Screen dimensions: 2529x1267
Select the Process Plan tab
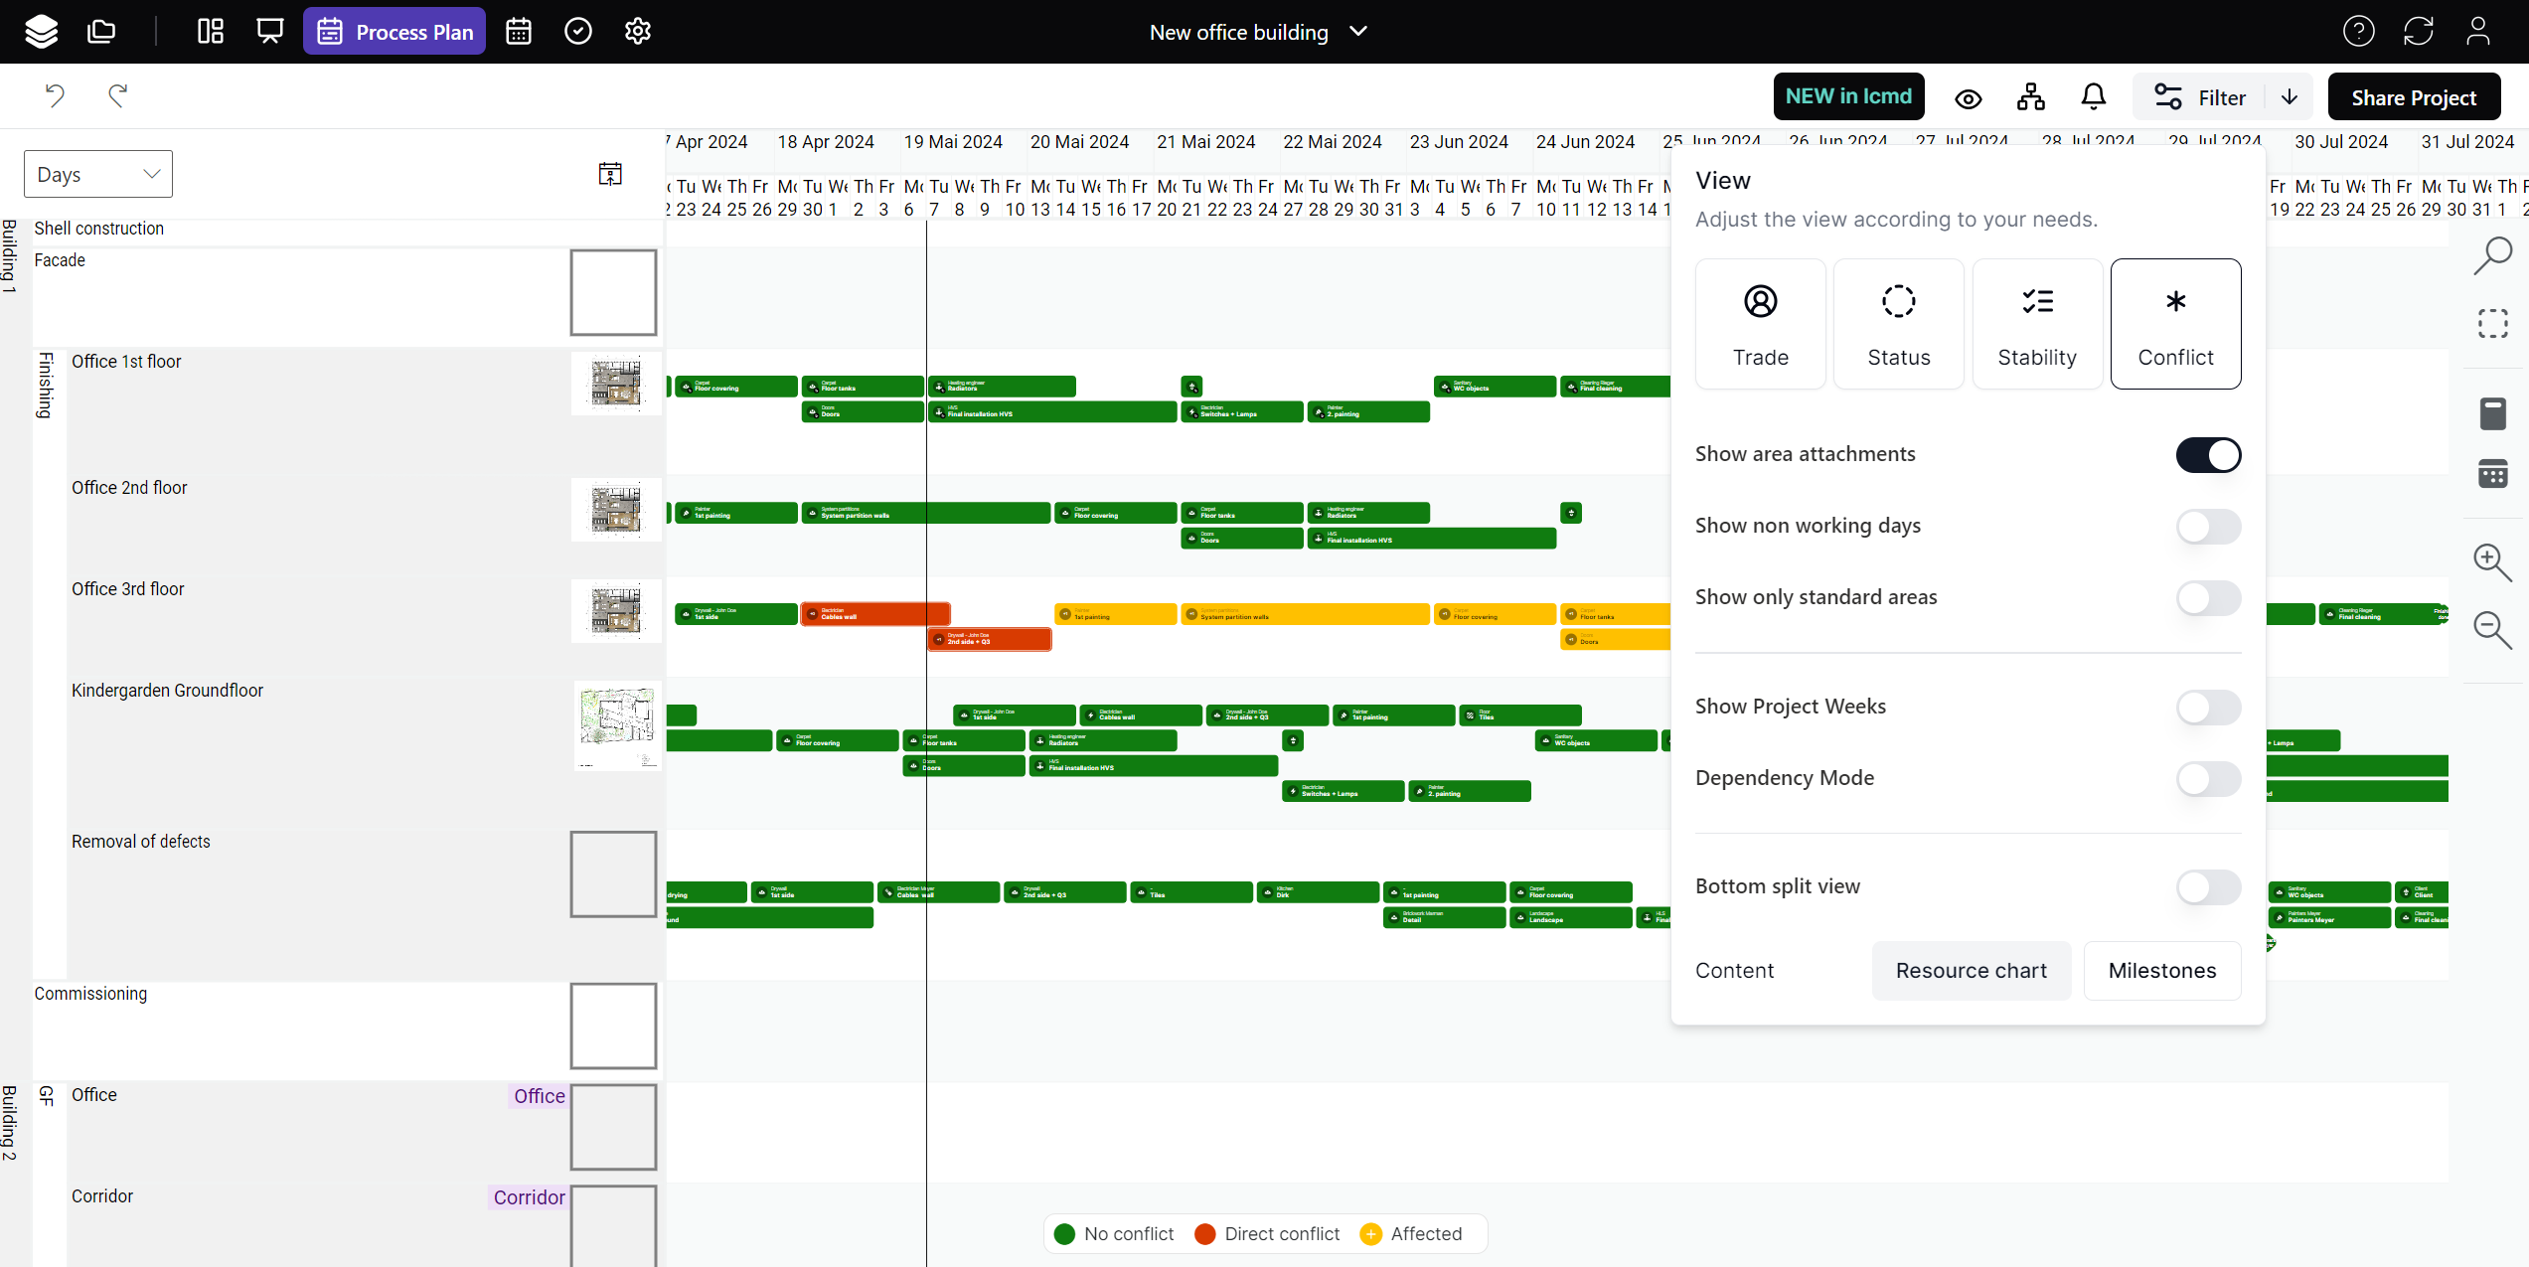coord(395,32)
